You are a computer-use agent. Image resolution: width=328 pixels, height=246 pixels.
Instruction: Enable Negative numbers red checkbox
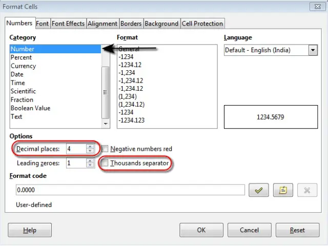click(x=105, y=149)
